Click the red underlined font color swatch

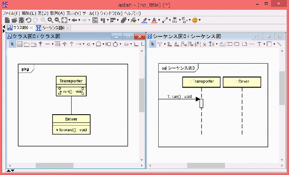click(155, 20)
